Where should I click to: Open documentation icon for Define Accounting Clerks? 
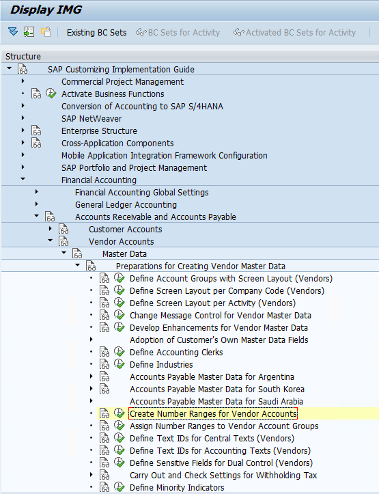[104, 353]
